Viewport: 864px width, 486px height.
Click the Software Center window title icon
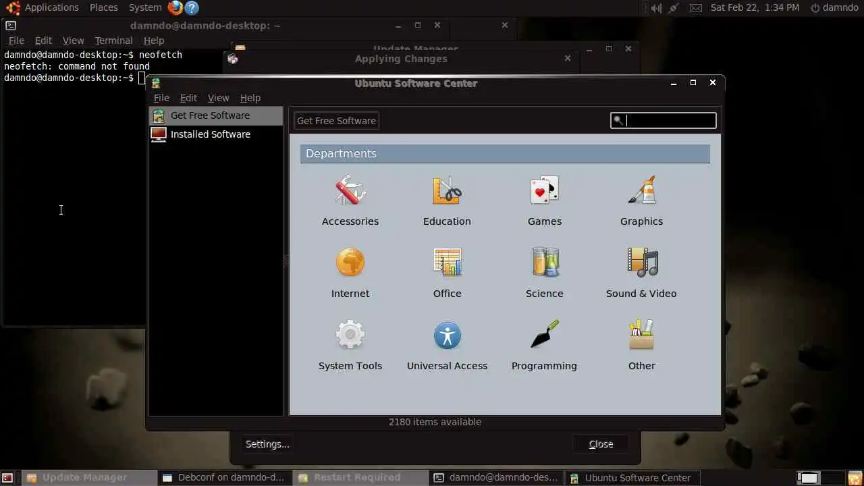(x=156, y=83)
